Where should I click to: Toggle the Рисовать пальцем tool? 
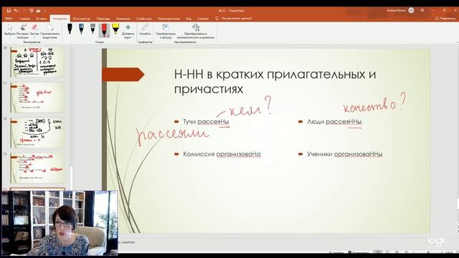click(x=23, y=31)
